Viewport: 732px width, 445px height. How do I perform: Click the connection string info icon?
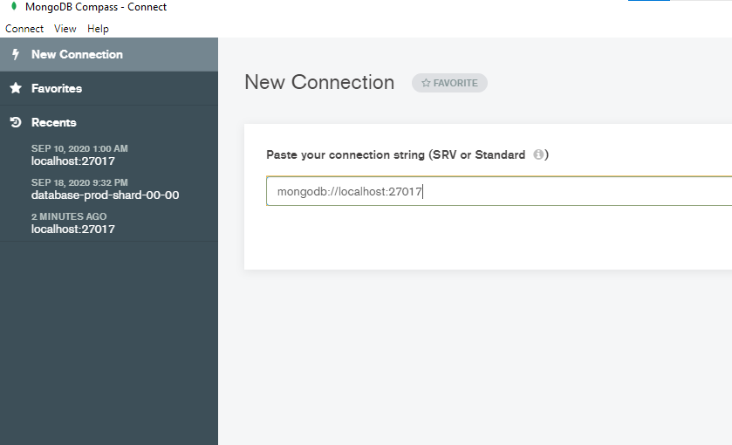point(538,154)
